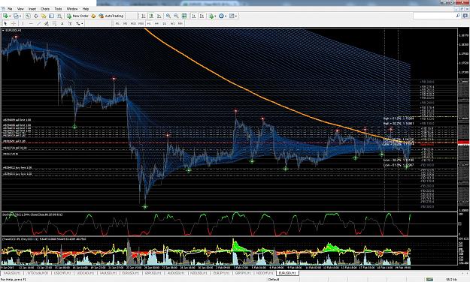Launch MetaEditor from the toolbar
470x282 pixels.
pos(93,16)
